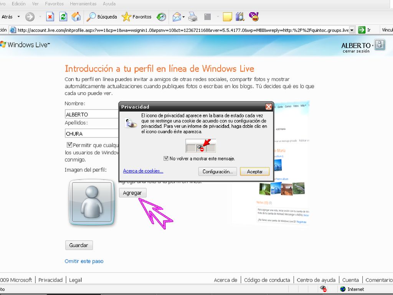Click the 'cerrar sesión' link
The width and height of the screenshot is (393, 295).
tap(356, 51)
